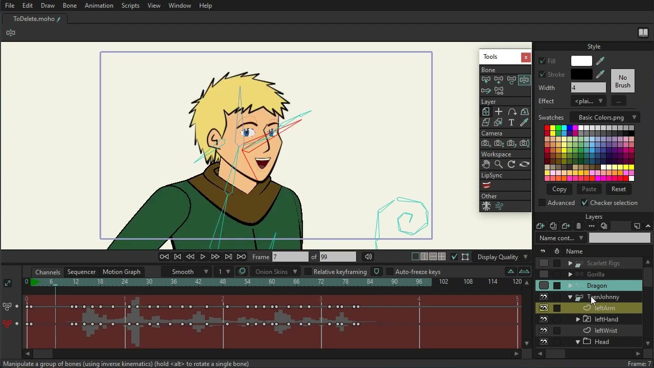Pick fill color with eyedropper

tap(600, 61)
